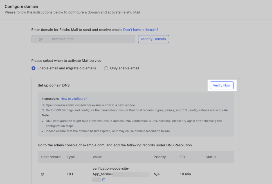Select the "Only enable email" option
Image resolution: width=272 pixels, height=184 pixels.
(106, 68)
